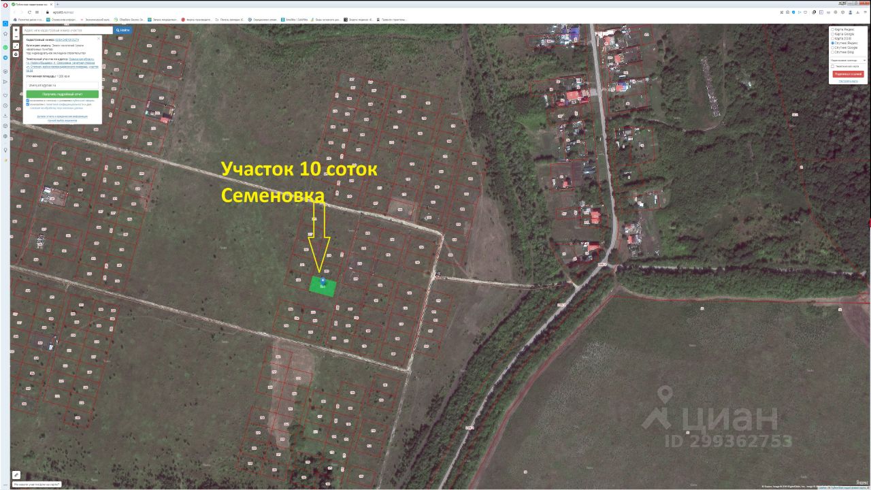Image resolution: width=871 pixels, height=490 pixels.
Task: Close the parcel info popup
Action: coord(99,38)
